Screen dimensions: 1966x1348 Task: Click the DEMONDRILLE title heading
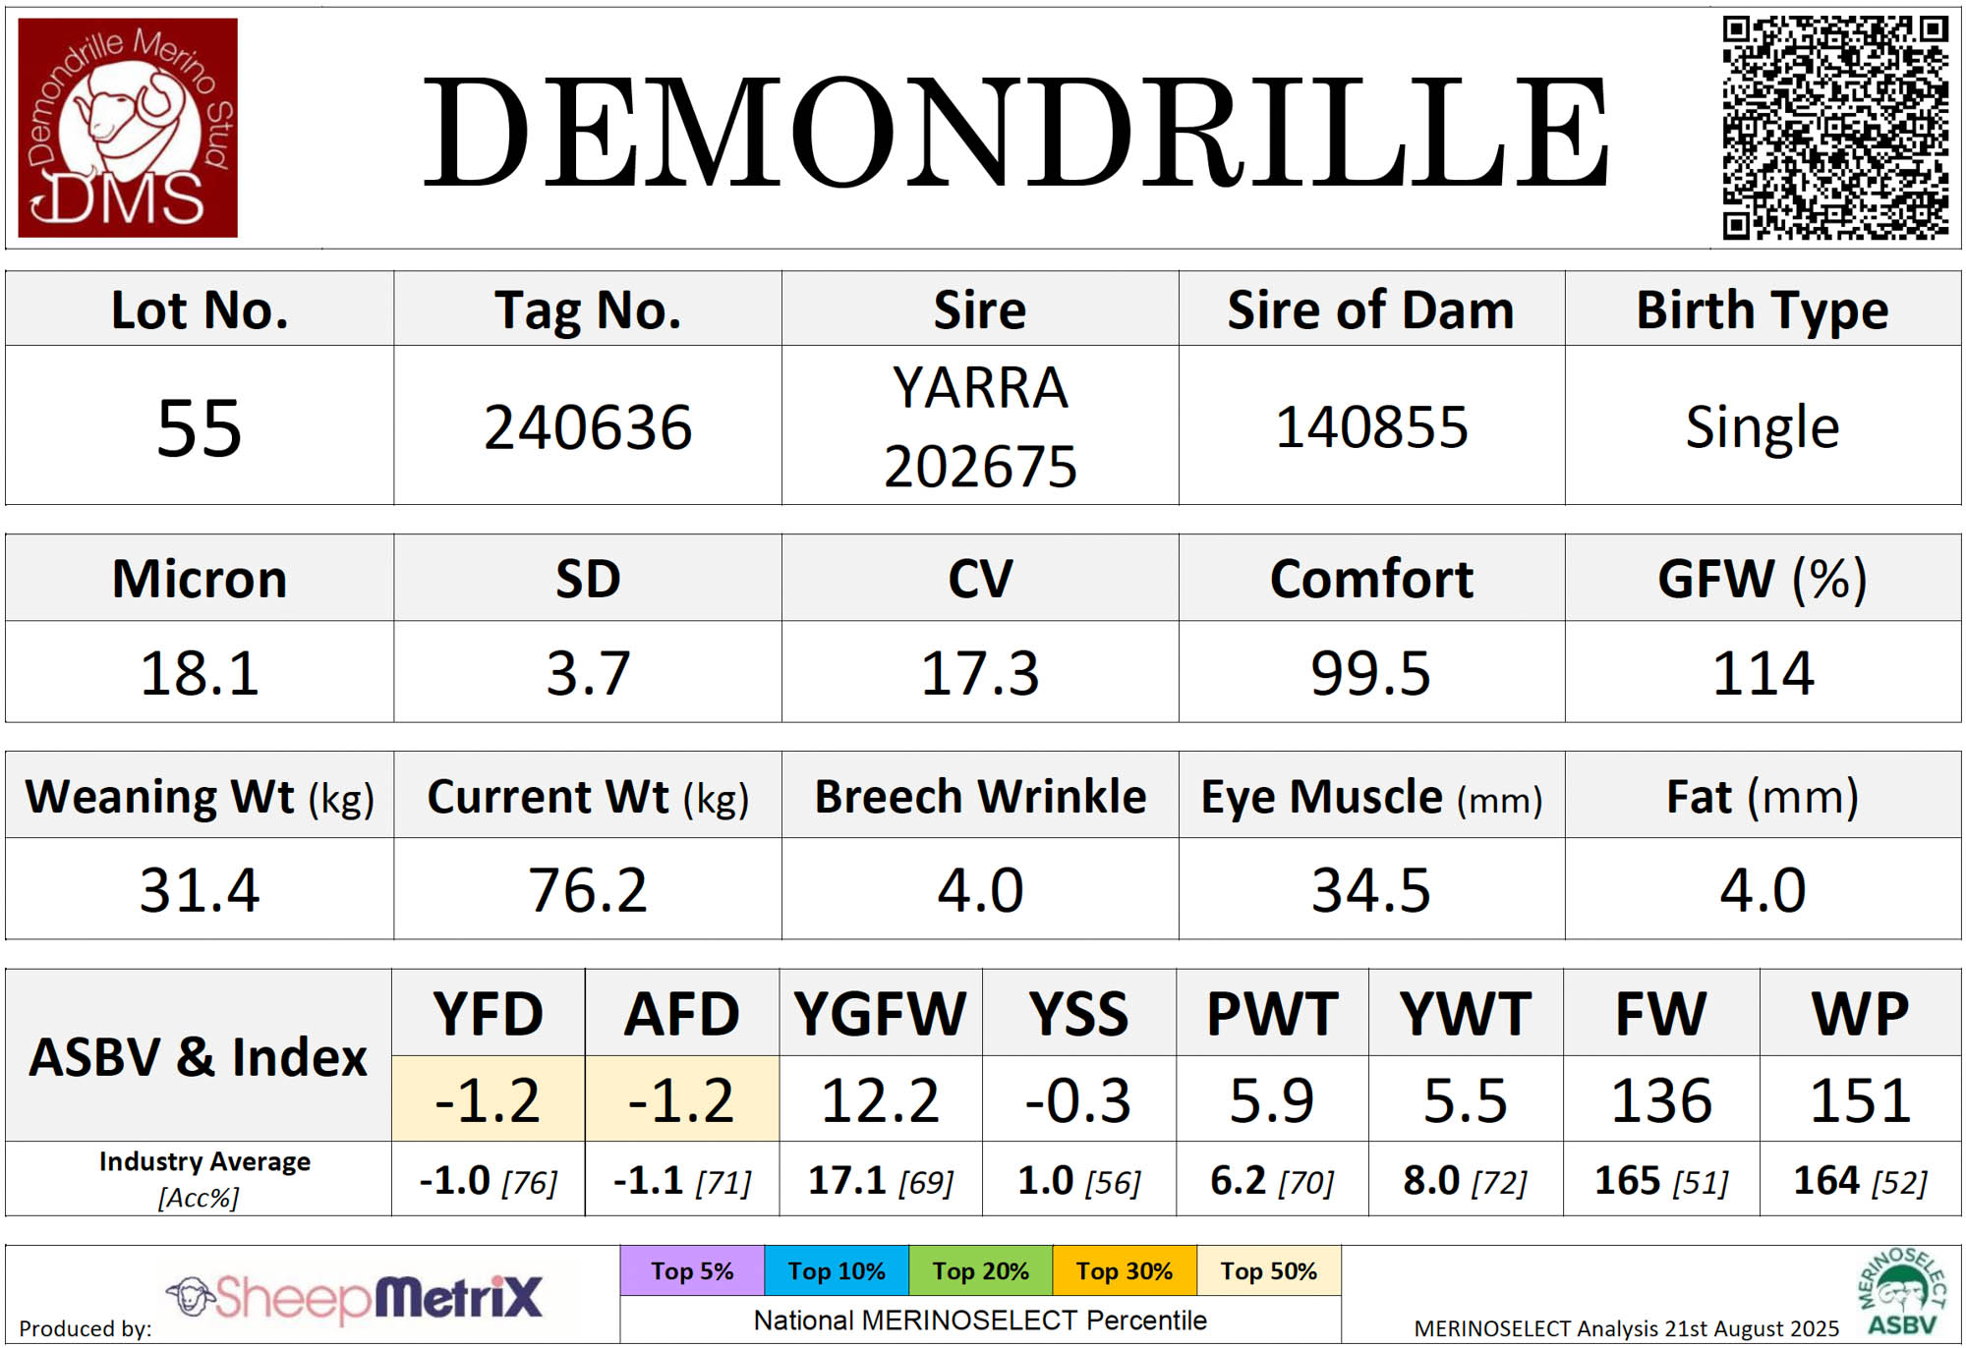point(1014,133)
